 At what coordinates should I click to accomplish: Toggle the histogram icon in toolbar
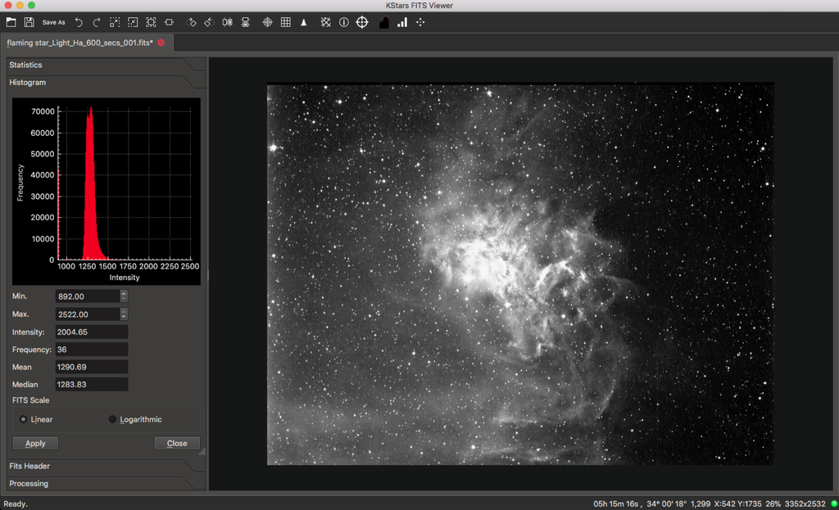pyautogui.click(x=383, y=22)
